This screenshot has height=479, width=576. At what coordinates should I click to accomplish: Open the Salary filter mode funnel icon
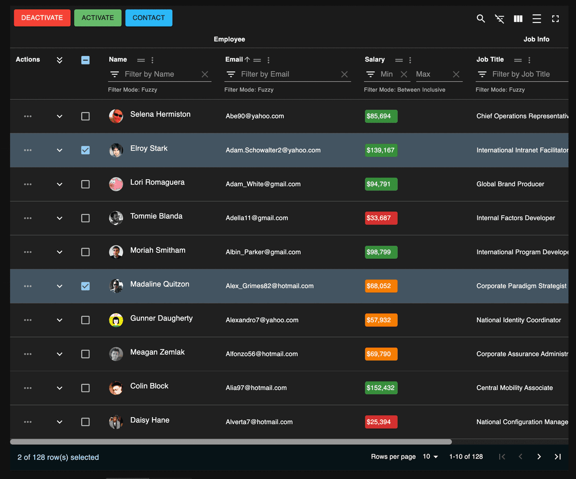371,74
